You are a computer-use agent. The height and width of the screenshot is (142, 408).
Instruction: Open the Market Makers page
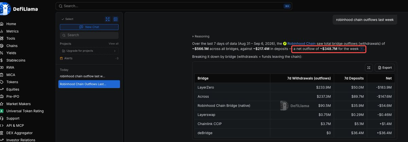(18, 104)
